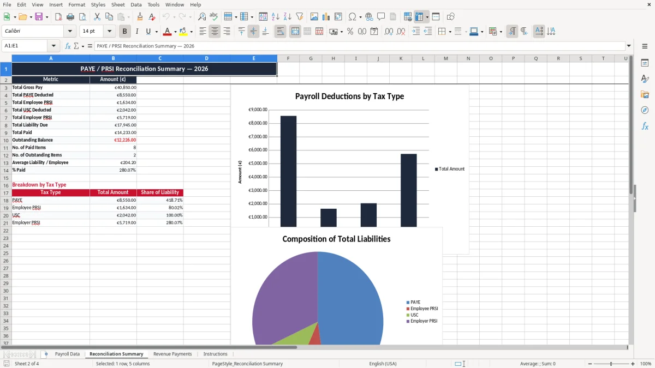Click zoom in plus button

coord(633,364)
